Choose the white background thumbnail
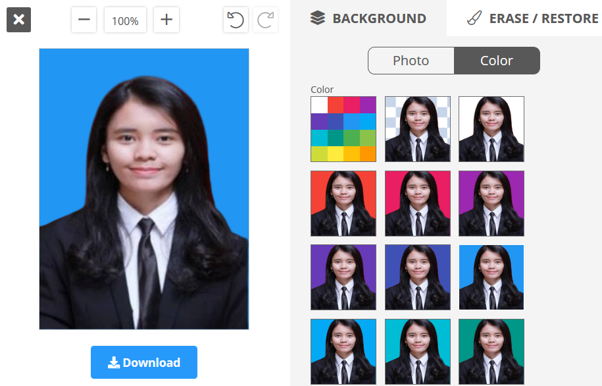The image size is (602, 386). 491,129
